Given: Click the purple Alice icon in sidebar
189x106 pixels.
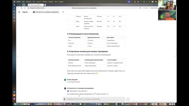Looking at the screenshot, I should 14,99.
